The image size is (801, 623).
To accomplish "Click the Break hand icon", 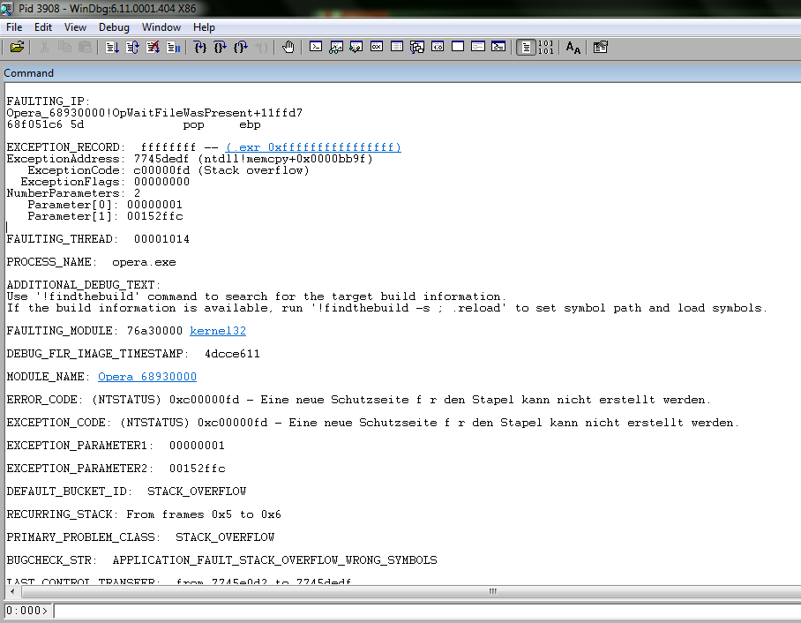I will coord(289,47).
